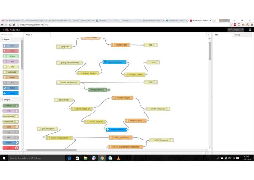The image size is (254, 180).
Task: Select the msg.payload debug node
Action: pyautogui.click(x=98, y=90)
